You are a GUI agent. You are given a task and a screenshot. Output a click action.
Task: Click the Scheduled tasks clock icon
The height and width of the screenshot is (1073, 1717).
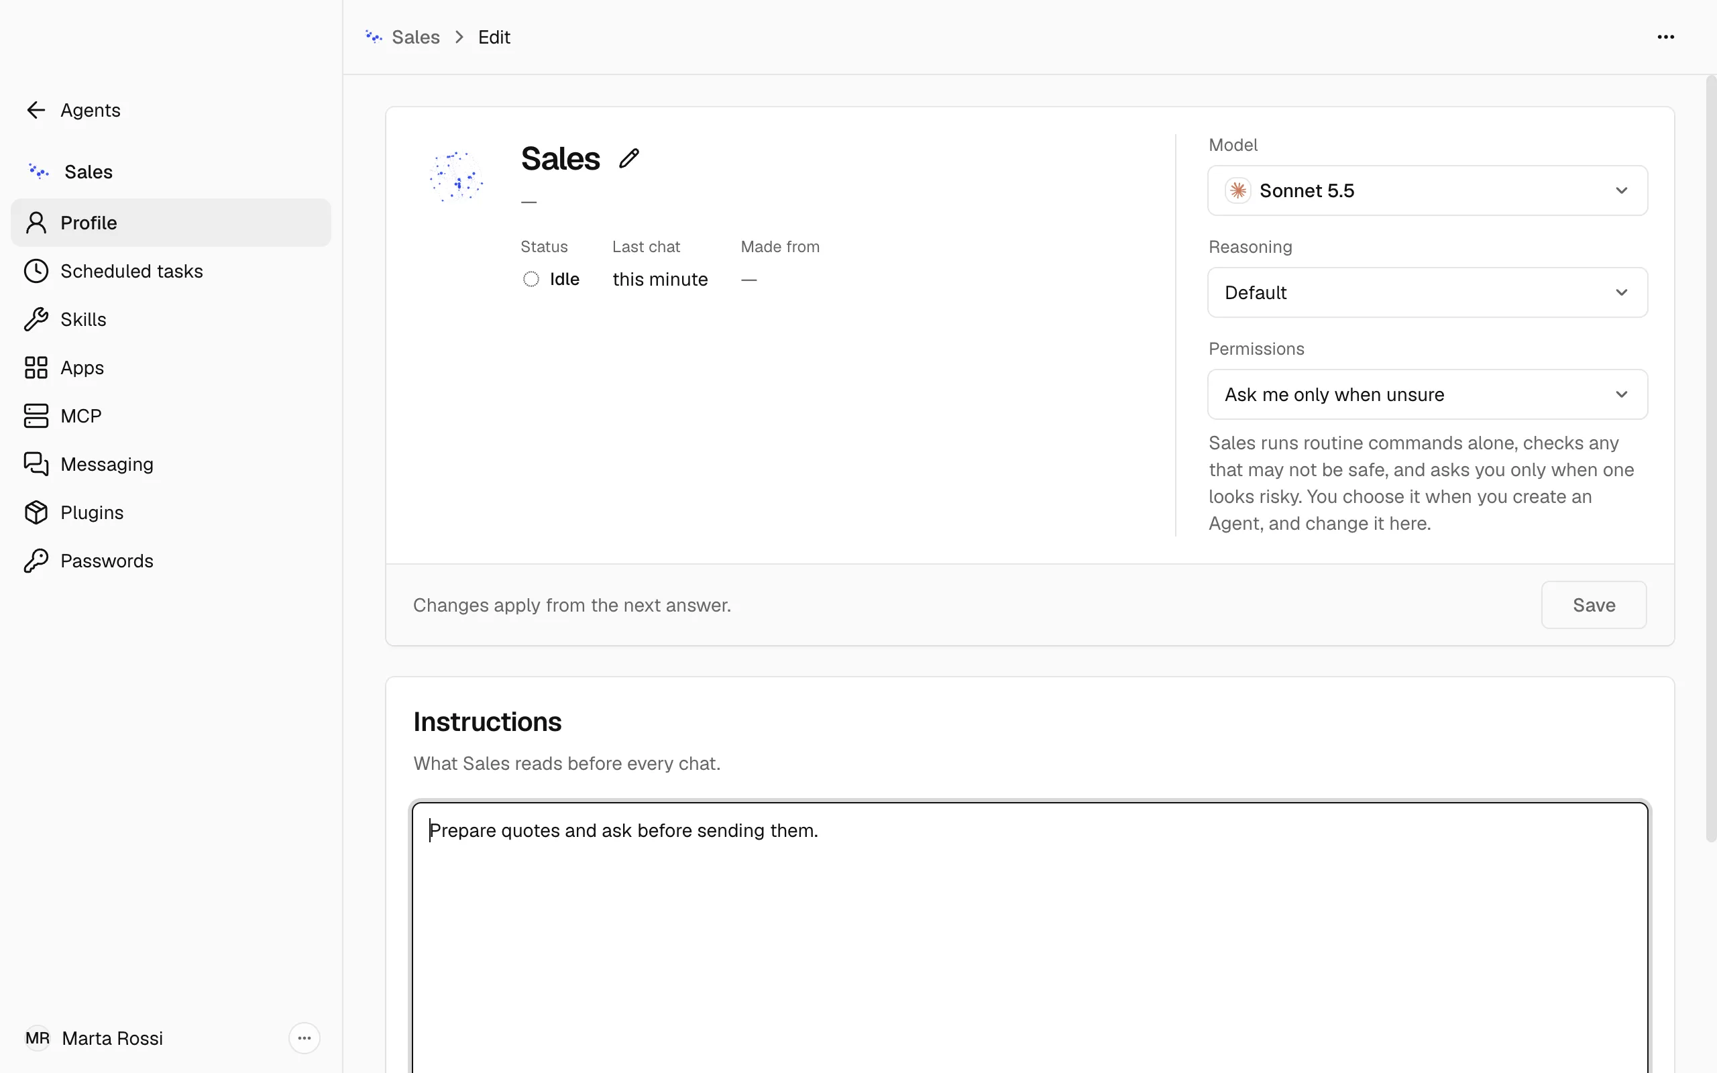(36, 271)
